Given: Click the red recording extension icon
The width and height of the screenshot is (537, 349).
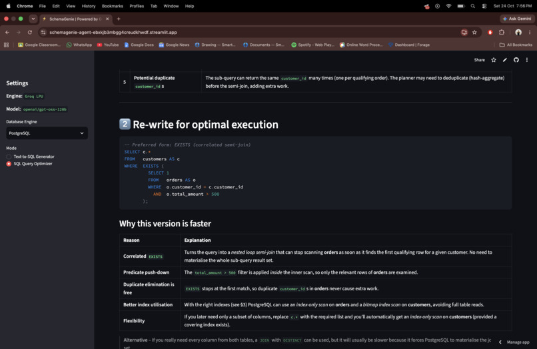Looking at the screenshot, I should pyautogui.click(x=490, y=32).
